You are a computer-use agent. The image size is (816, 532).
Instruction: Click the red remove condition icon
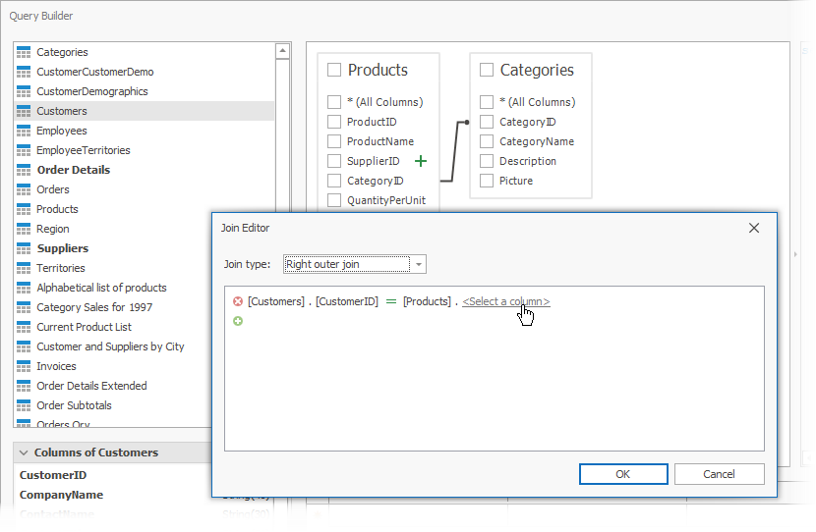(x=238, y=301)
